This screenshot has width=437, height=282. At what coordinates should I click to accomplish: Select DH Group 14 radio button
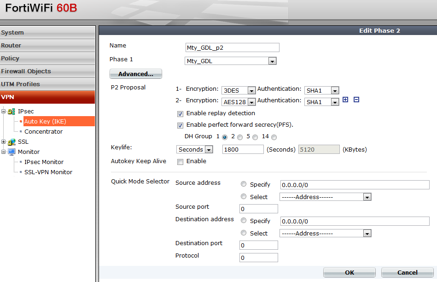[274, 137]
